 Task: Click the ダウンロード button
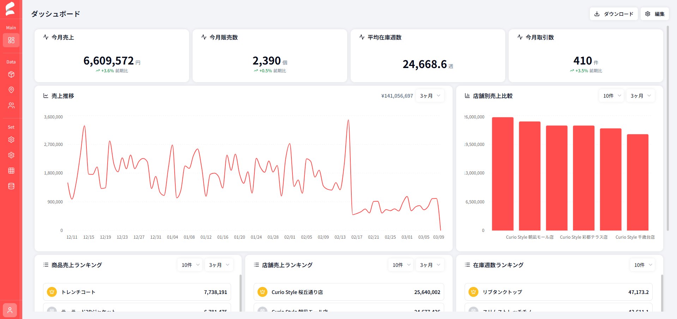(613, 14)
